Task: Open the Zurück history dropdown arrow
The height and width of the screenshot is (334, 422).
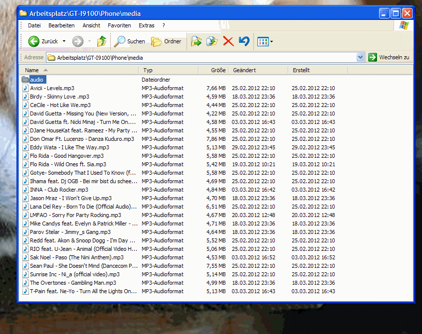Action: pos(64,41)
